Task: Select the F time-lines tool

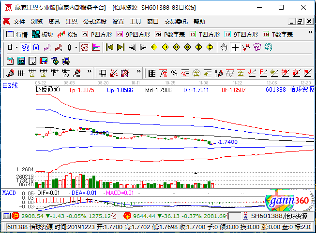Action: (55, 73)
